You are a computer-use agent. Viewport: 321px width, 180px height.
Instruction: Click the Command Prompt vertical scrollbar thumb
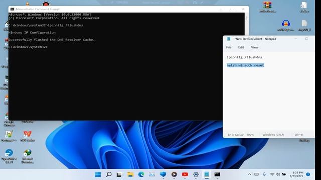click(247, 18)
